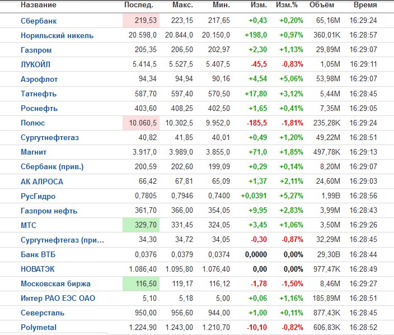The height and width of the screenshot is (335, 394).
Task: Click Polymetal change value -10,10
Action: 257,327
